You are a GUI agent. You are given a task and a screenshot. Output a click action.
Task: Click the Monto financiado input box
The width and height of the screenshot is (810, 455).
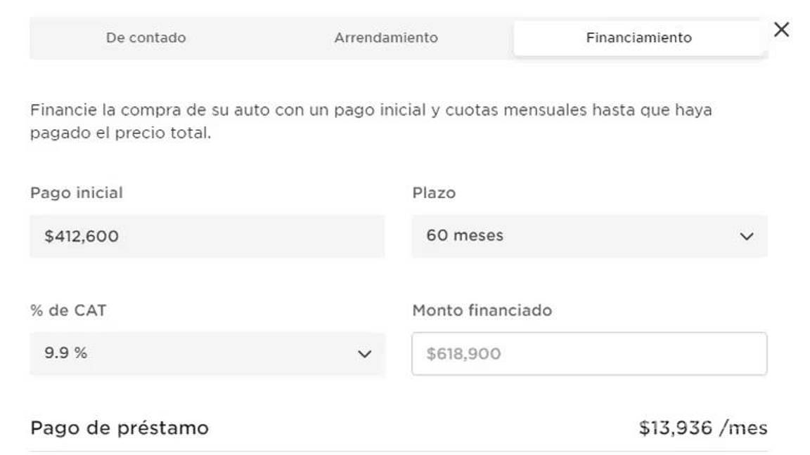pos(589,354)
